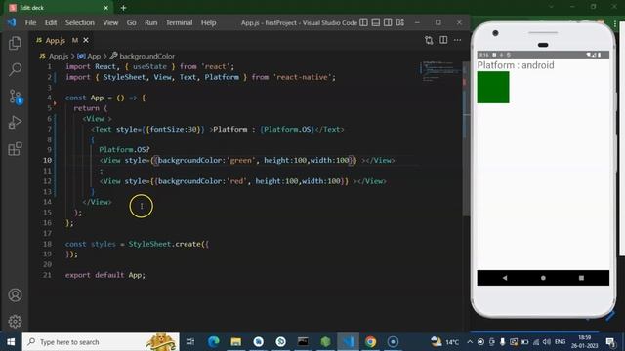Click the green square in the emulator
Image resolution: width=625 pixels, height=351 pixels.
(493, 87)
